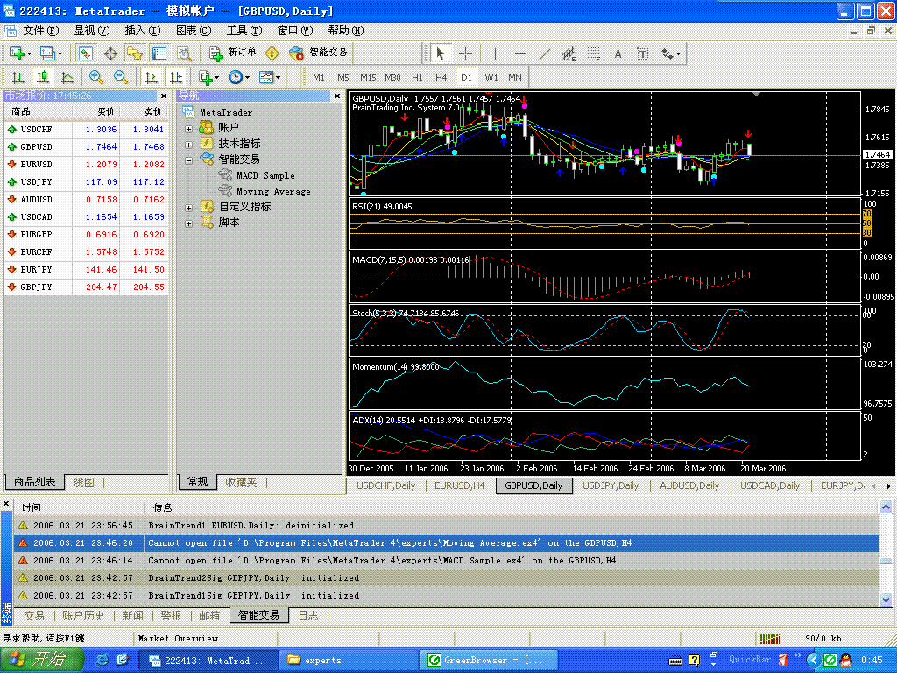Switch to bar chart display
This screenshot has height=673, width=897.
(x=18, y=77)
